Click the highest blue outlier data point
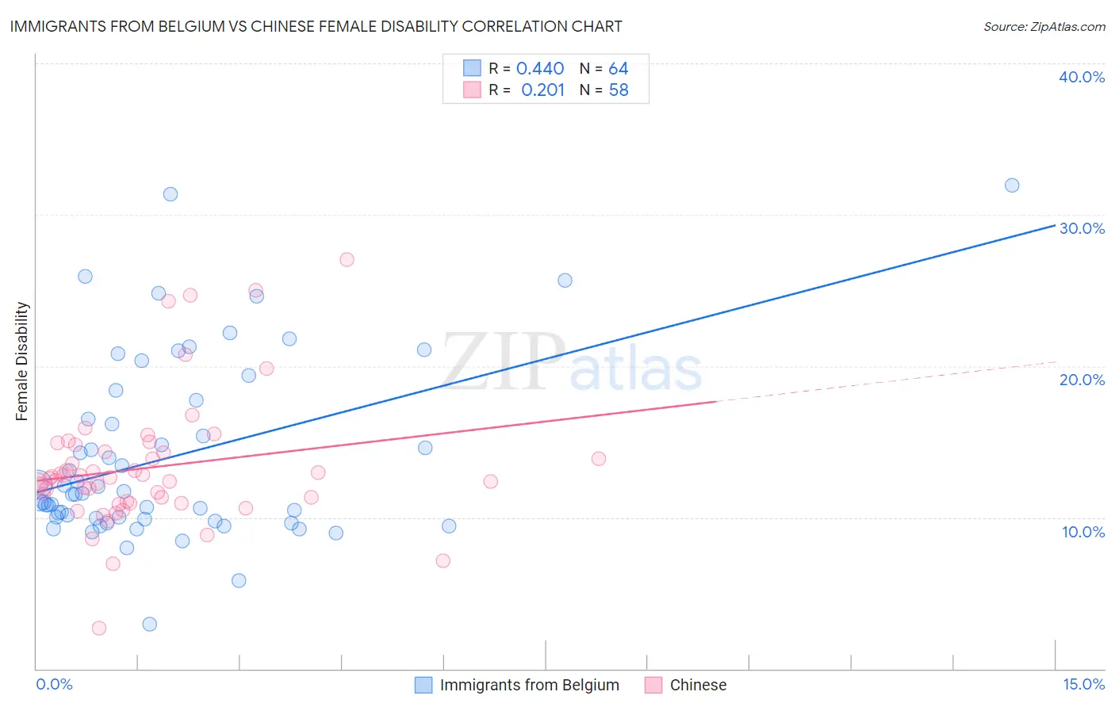This screenshot has width=1115, height=707. click(x=1012, y=185)
